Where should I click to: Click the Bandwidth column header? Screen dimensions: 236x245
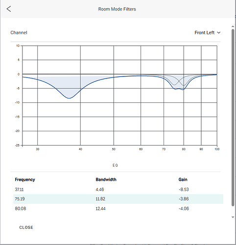pos(106,179)
